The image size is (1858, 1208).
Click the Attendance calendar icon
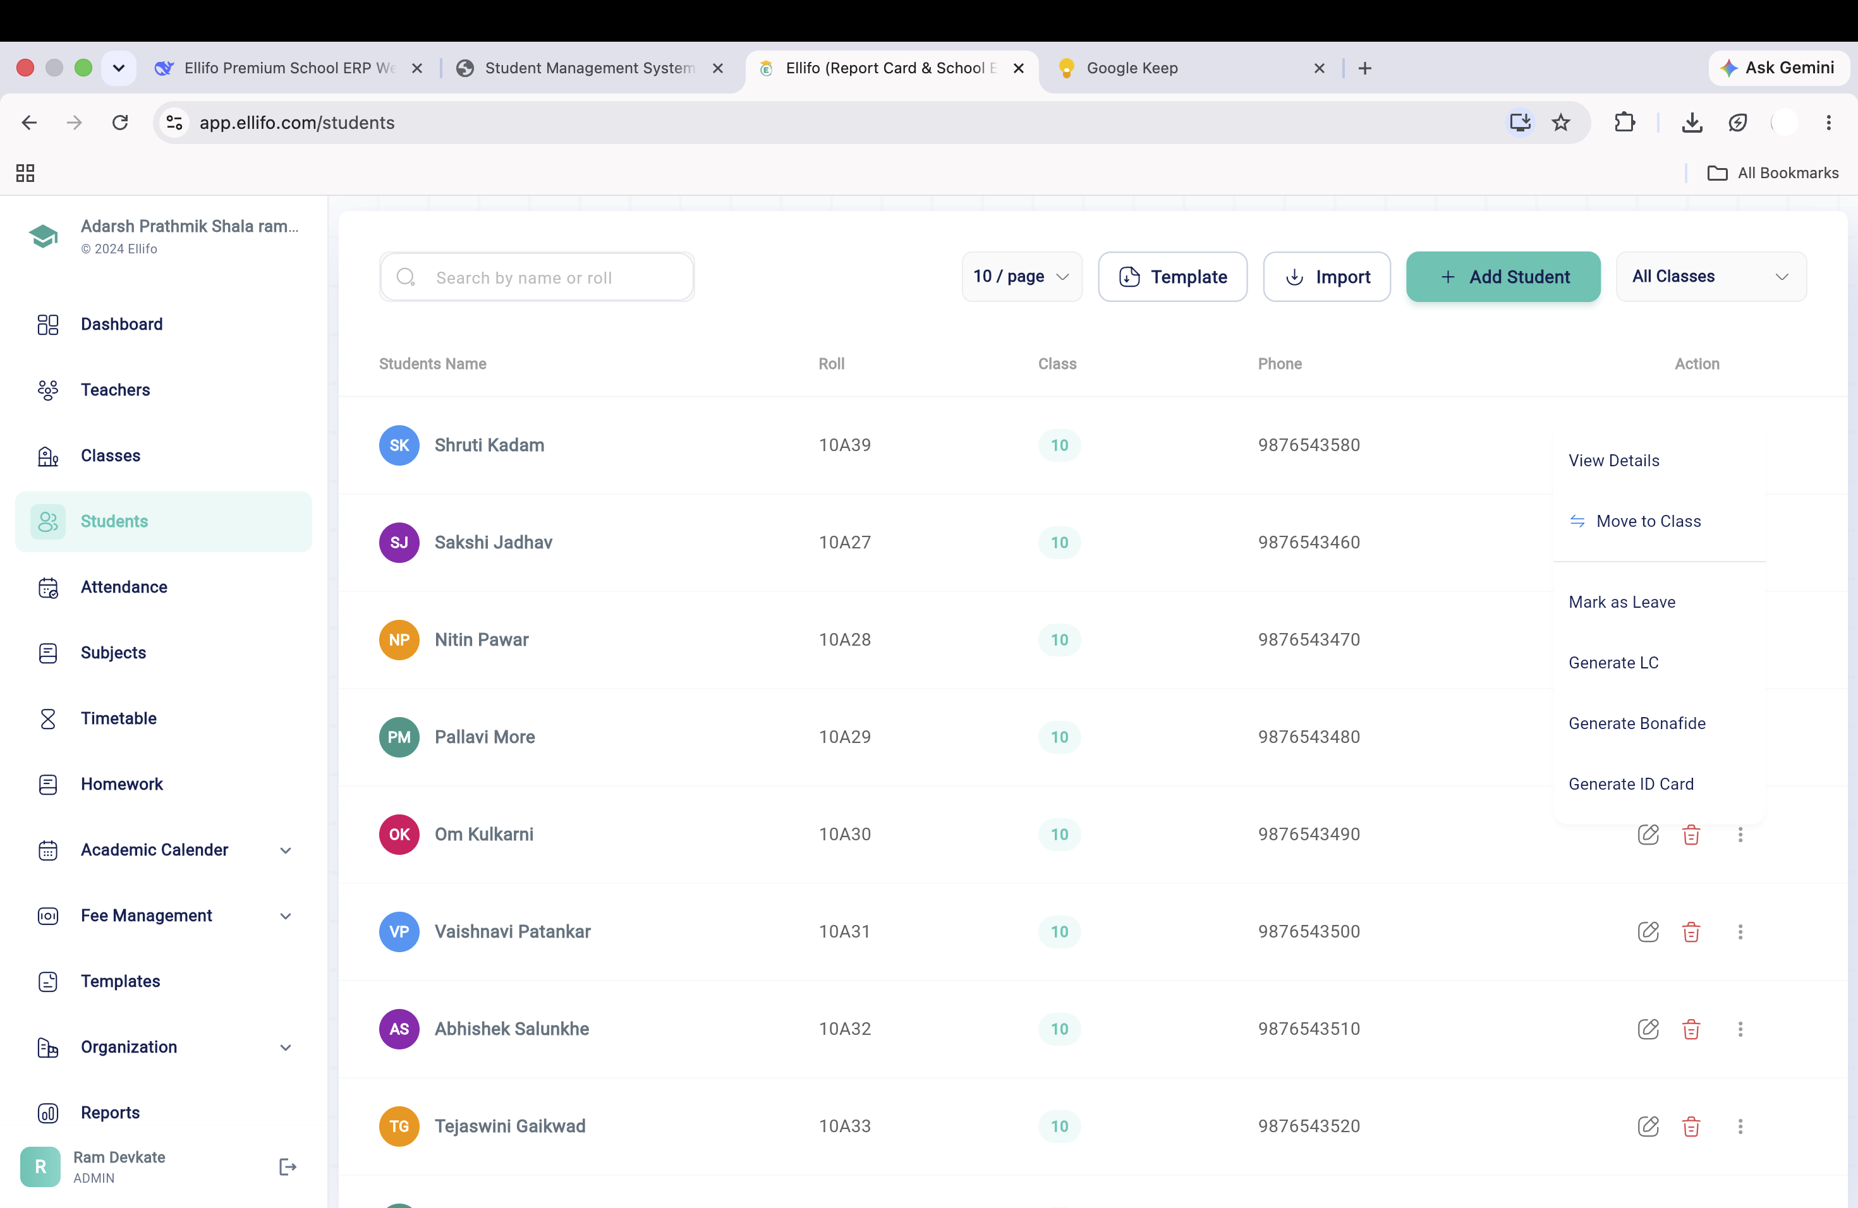pyautogui.click(x=47, y=587)
